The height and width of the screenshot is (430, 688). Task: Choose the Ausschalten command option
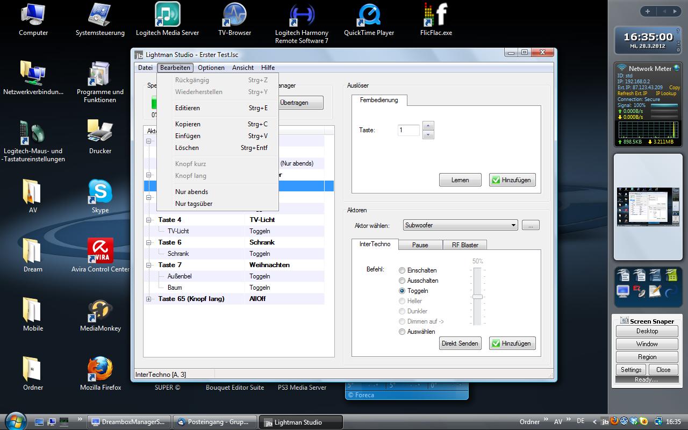coord(402,281)
